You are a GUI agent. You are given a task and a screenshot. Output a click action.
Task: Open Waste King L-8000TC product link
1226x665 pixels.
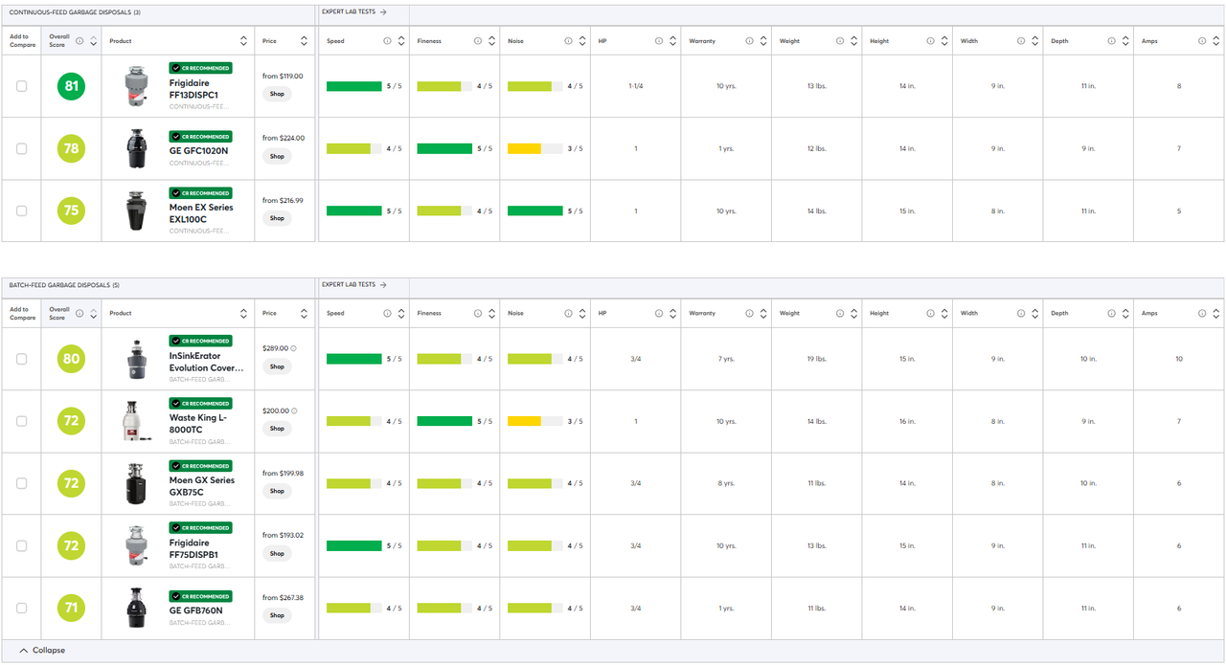[198, 424]
